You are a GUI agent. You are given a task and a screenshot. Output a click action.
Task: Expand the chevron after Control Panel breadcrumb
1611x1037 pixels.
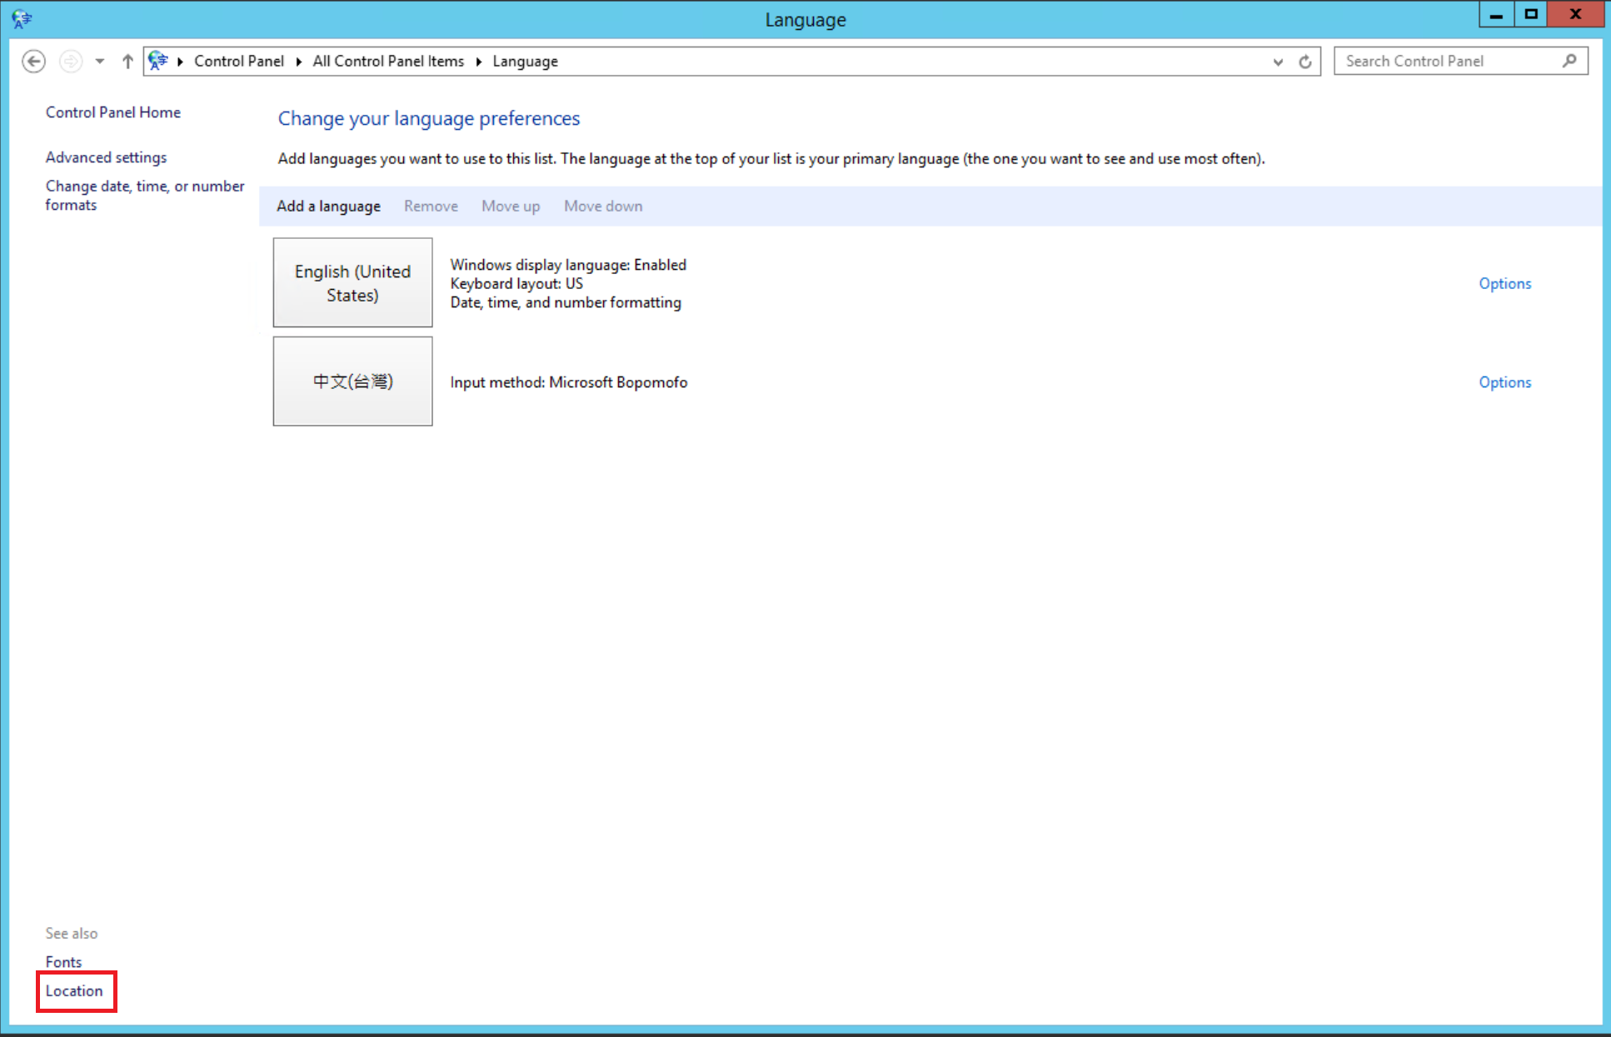tap(298, 62)
